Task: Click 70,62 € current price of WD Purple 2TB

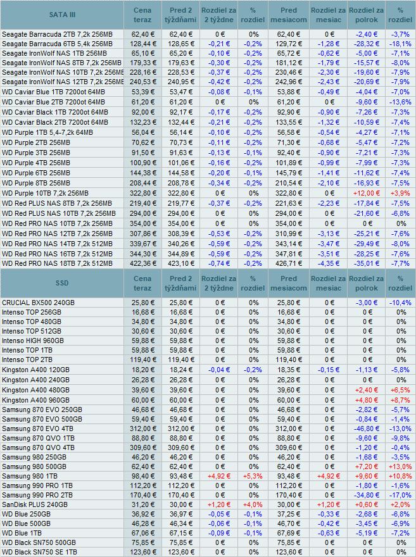Action: 144,143
